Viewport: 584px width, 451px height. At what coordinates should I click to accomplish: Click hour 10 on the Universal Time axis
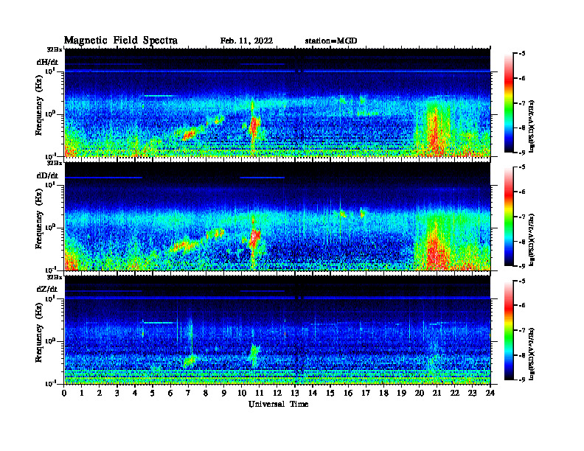point(242,393)
